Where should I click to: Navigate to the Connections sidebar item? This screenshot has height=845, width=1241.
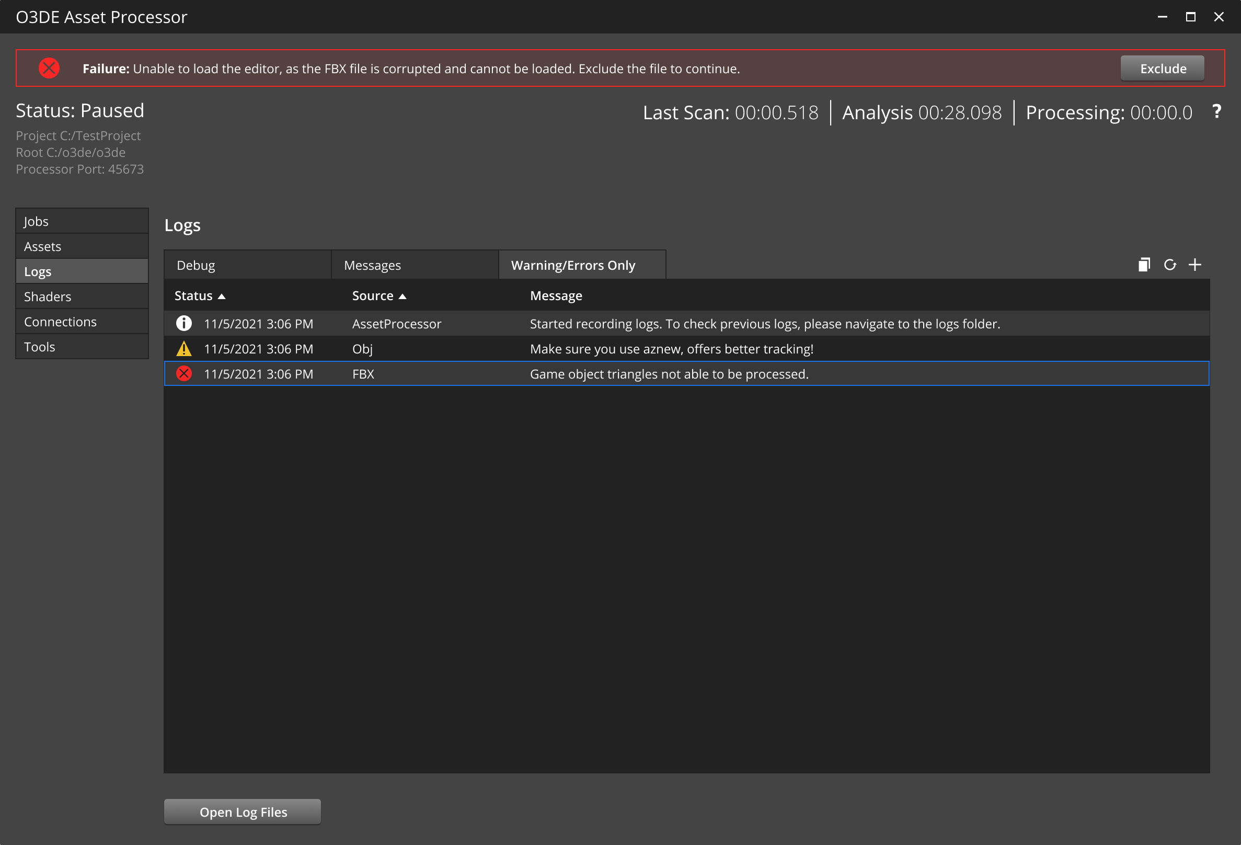pyautogui.click(x=60, y=322)
